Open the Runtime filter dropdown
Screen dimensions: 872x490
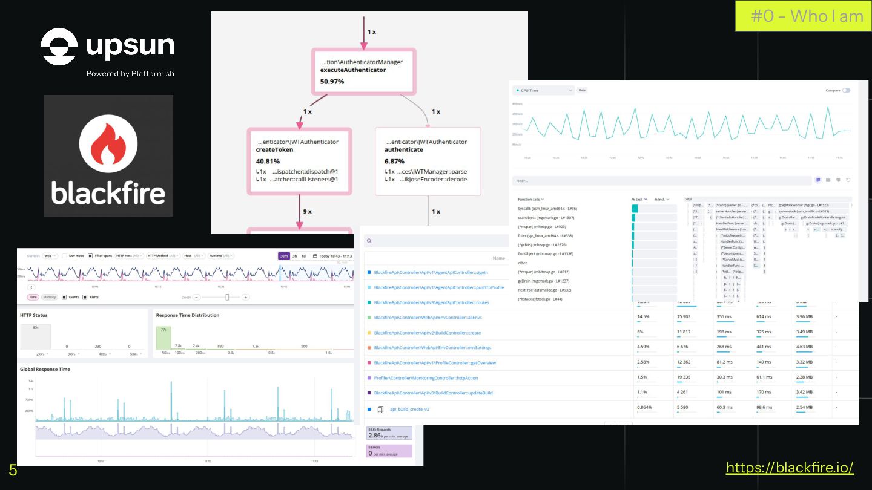tap(221, 256)
